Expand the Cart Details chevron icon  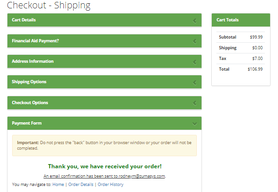(195, 21)
